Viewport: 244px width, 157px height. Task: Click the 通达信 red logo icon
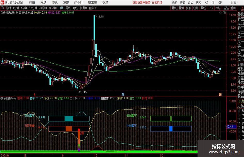[2, 3]
